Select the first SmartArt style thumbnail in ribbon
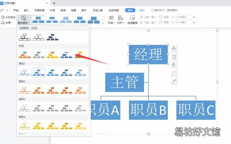Image resolution: width=231 pixels, height=144 pixels. point(38,20)
